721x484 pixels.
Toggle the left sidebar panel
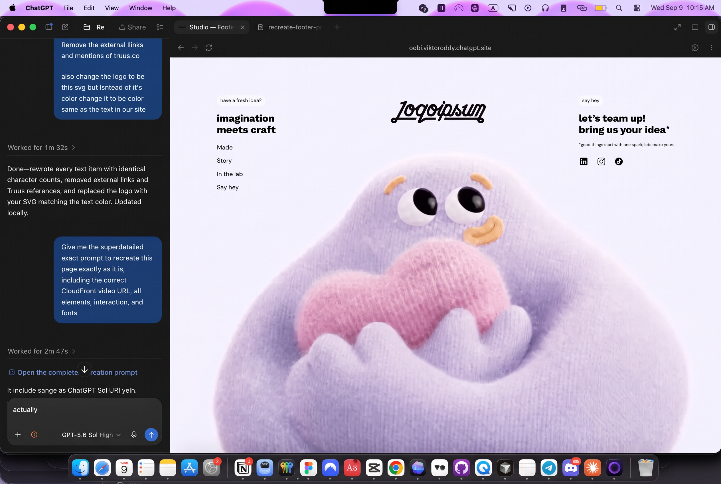[x=49, y=27]
